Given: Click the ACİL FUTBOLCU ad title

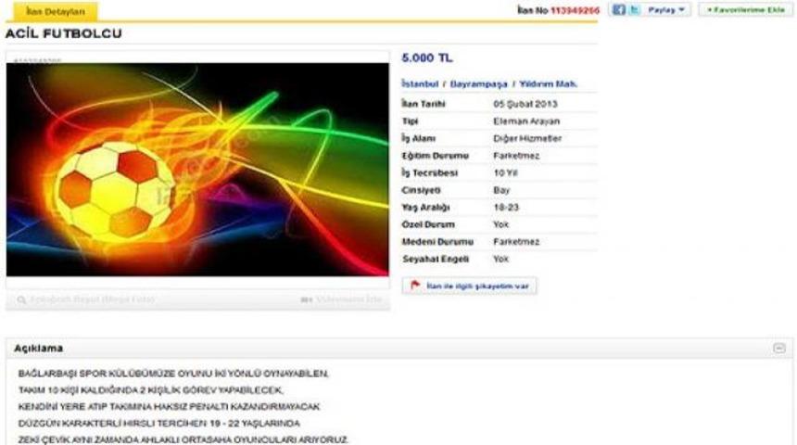Looking at the screenshot, I should coord(63,34).
